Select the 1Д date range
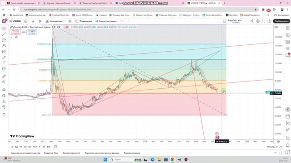The image size is (291, 163). [x=12, y=147]
